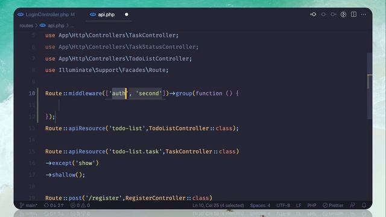Image resolution: width=386 pixels, height=217 pixels.
Task: Click the trailing ellipsis breadcrumb
Action: point(72,26)
